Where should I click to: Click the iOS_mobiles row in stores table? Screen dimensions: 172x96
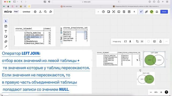pyautogui.click(x=33, y=37)
